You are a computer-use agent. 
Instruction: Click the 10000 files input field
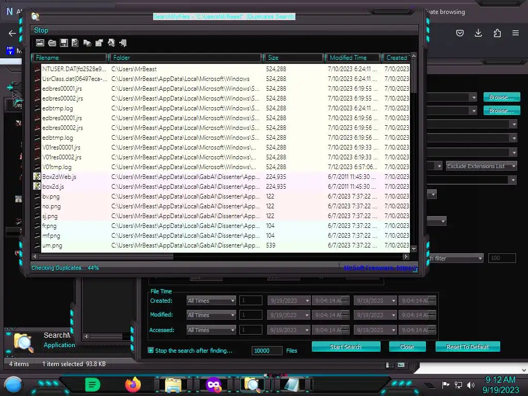pos(267,351)
